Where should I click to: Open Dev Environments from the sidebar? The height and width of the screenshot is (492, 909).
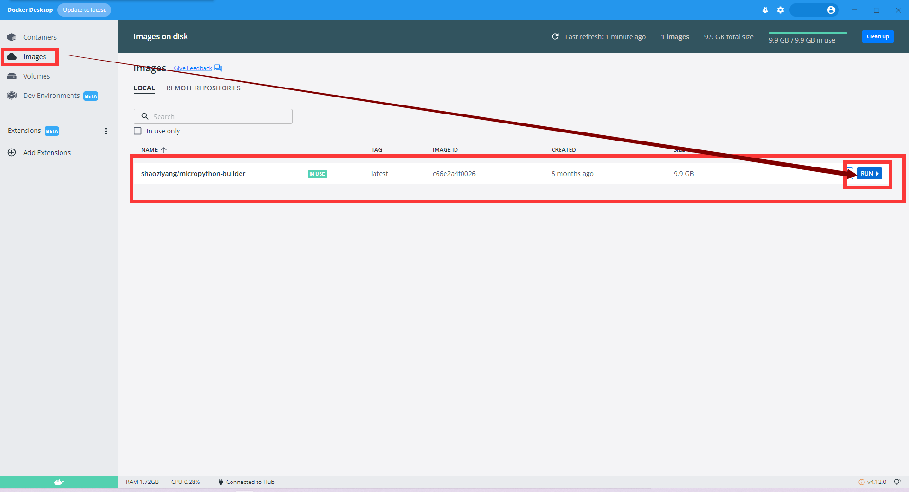51,95
